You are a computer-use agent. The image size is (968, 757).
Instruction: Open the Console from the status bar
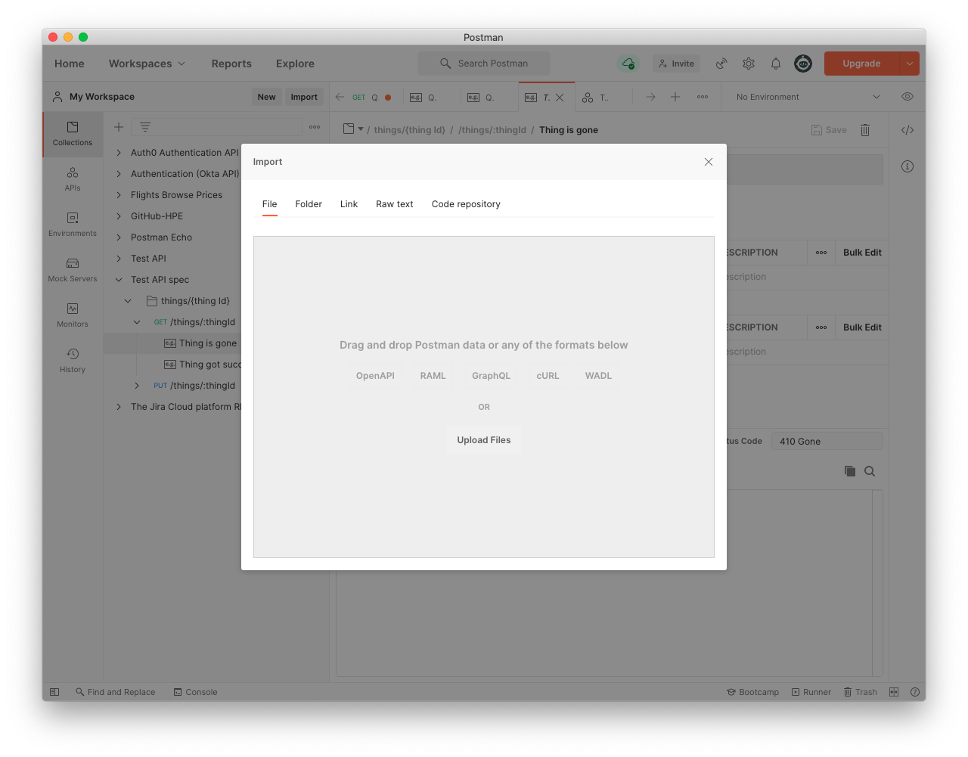pyautogui.click(x=195, y=692)
